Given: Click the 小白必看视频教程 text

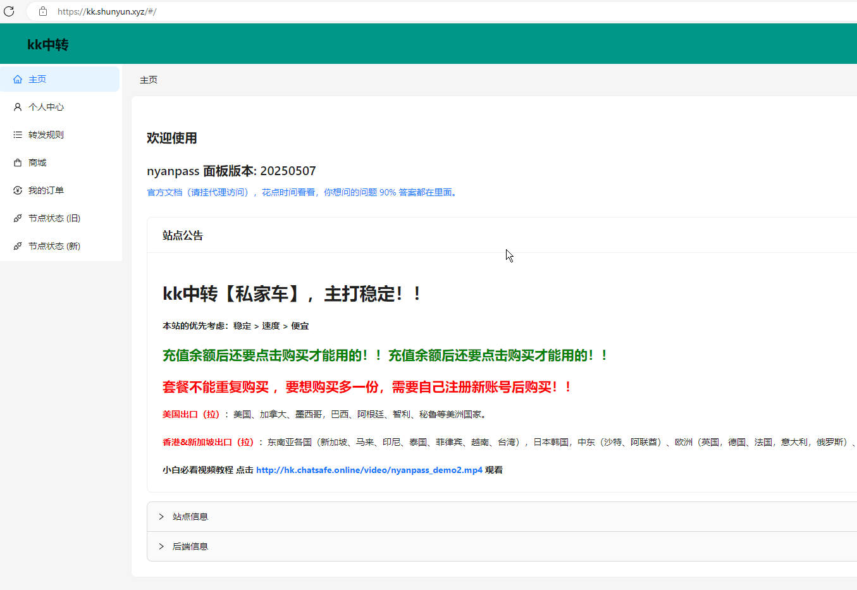Looking at the screenshot, I should (x=198, y=470).
